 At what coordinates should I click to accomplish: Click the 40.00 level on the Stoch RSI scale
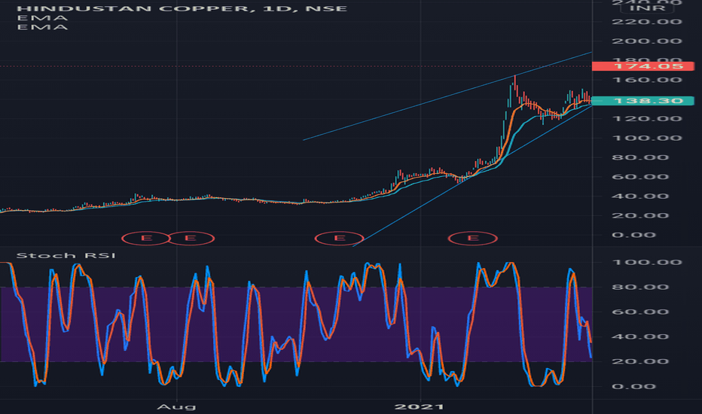640,337
